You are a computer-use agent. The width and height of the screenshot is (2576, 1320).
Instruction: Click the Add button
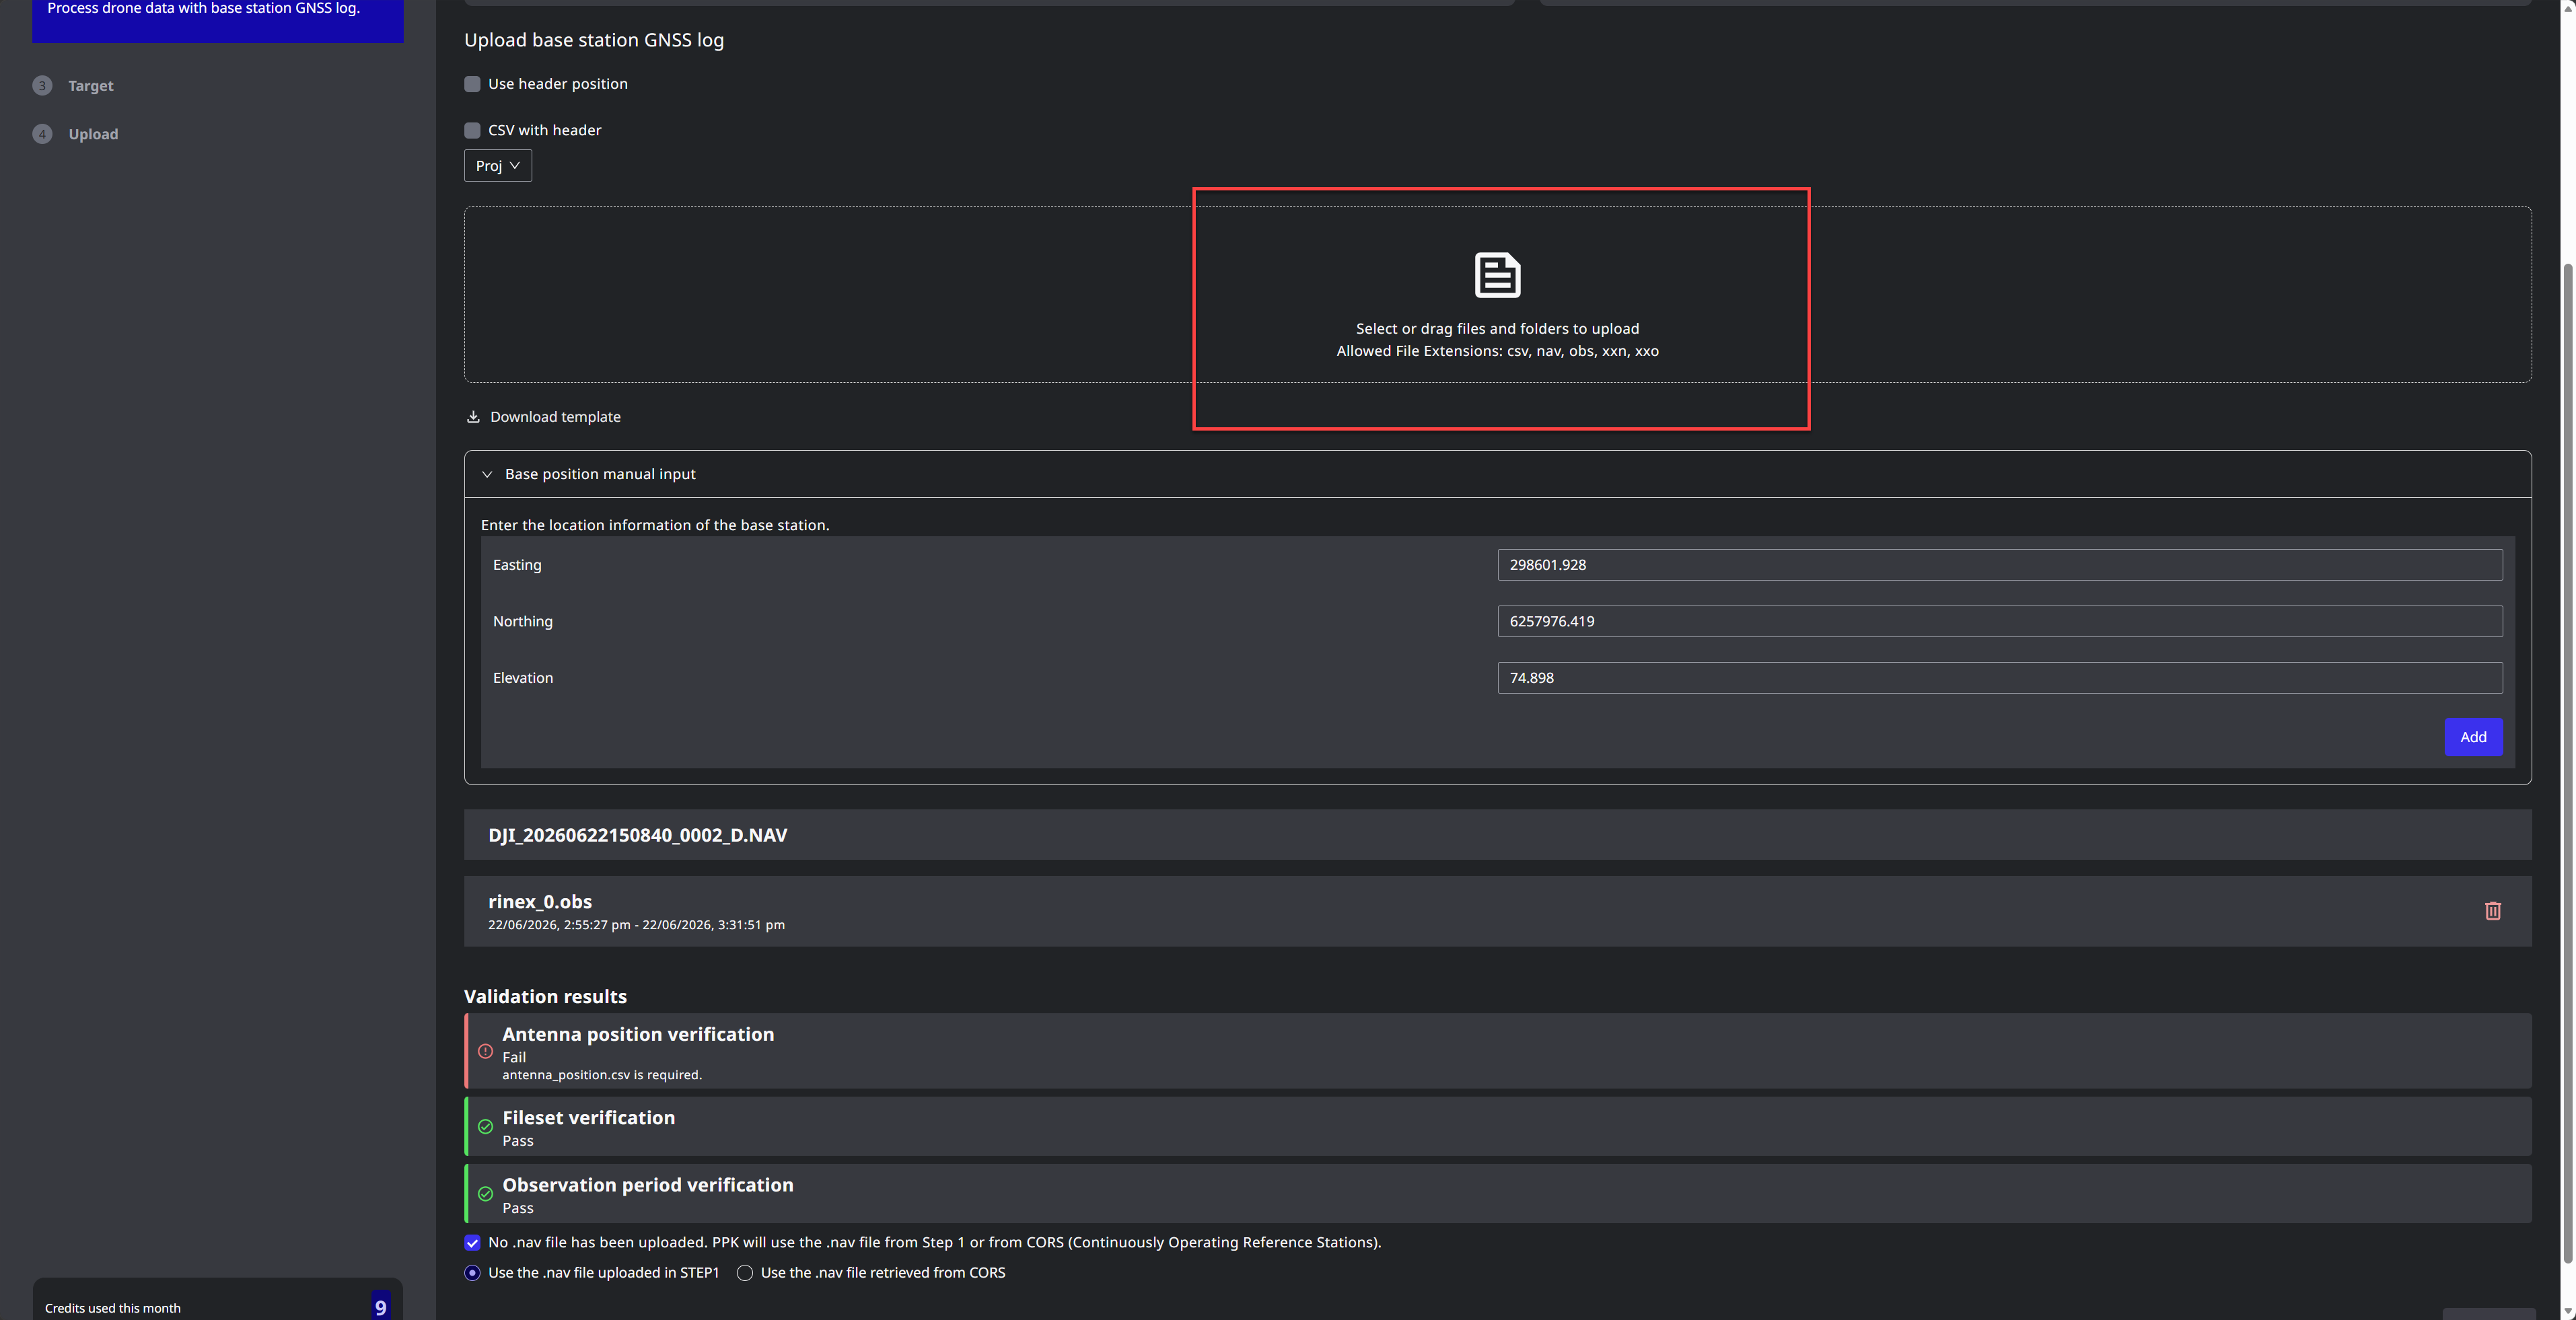[x=2473, y=737]
